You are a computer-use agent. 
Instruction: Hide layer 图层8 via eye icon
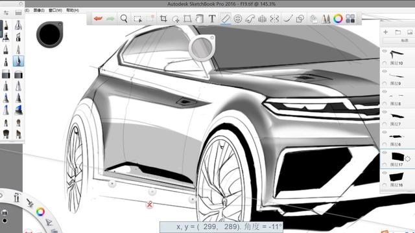pos(385,92)
